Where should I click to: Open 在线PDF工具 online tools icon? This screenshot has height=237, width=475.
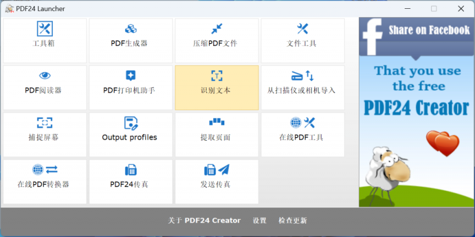pos(302,123)
